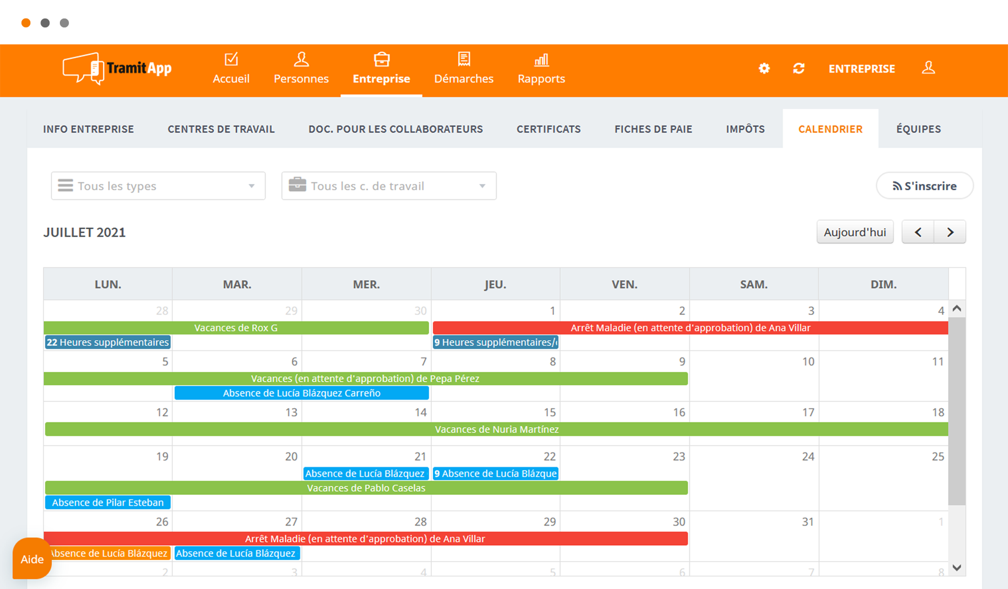Click the DIM. column header

click(x=883, y=284)
